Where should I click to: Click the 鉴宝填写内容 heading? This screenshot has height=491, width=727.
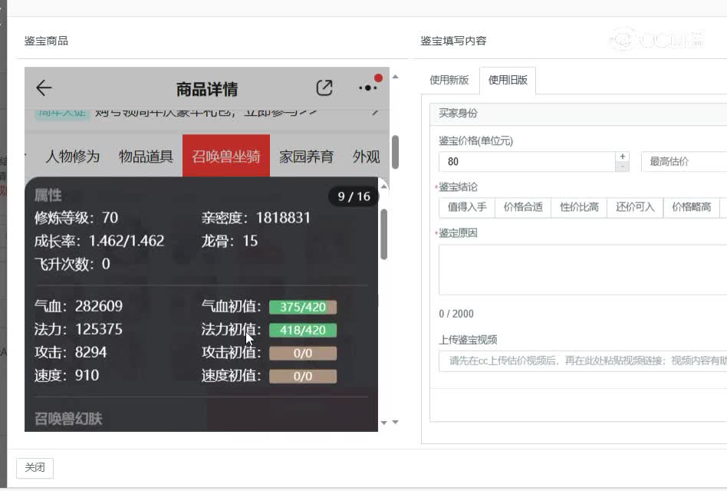(453, 41)
